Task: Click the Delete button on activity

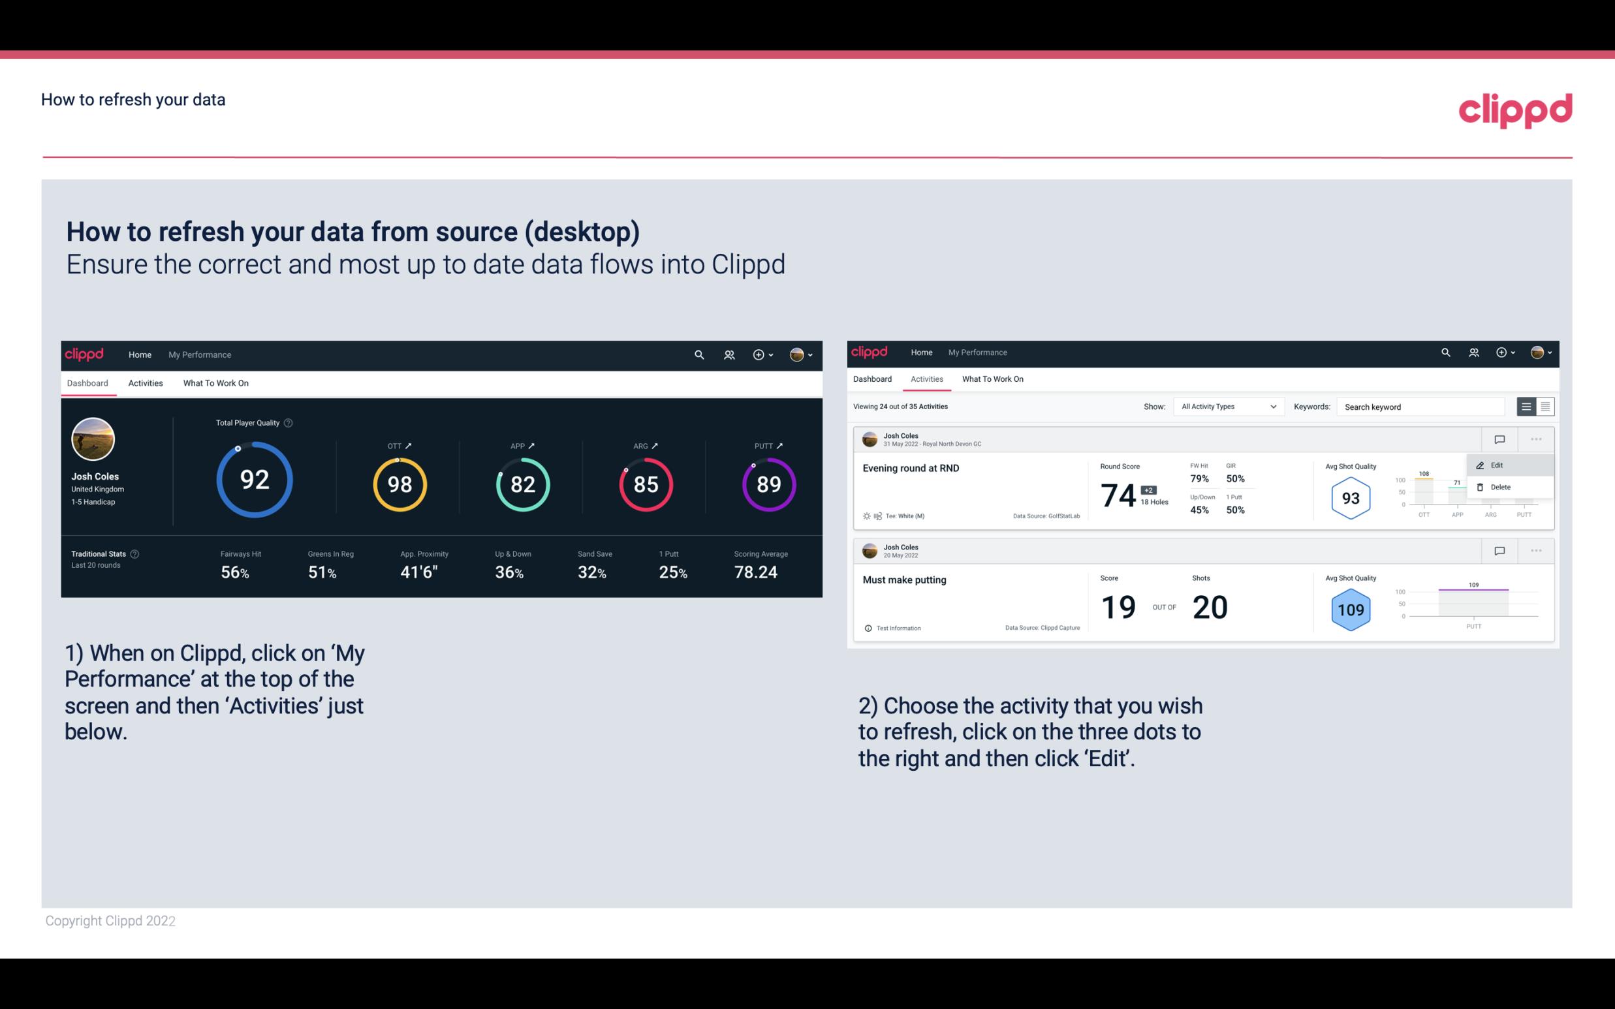Action: click(x=1501, y=487)
